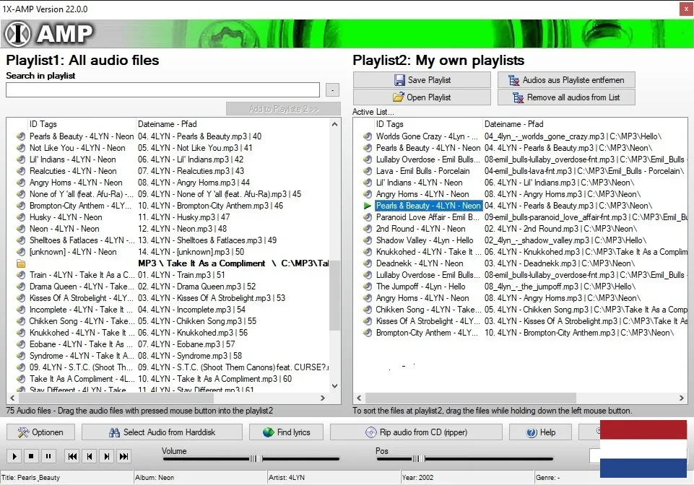694x485 pixels.
Task: Click the globe icon on Find lyrics
Action: [267, 432]
